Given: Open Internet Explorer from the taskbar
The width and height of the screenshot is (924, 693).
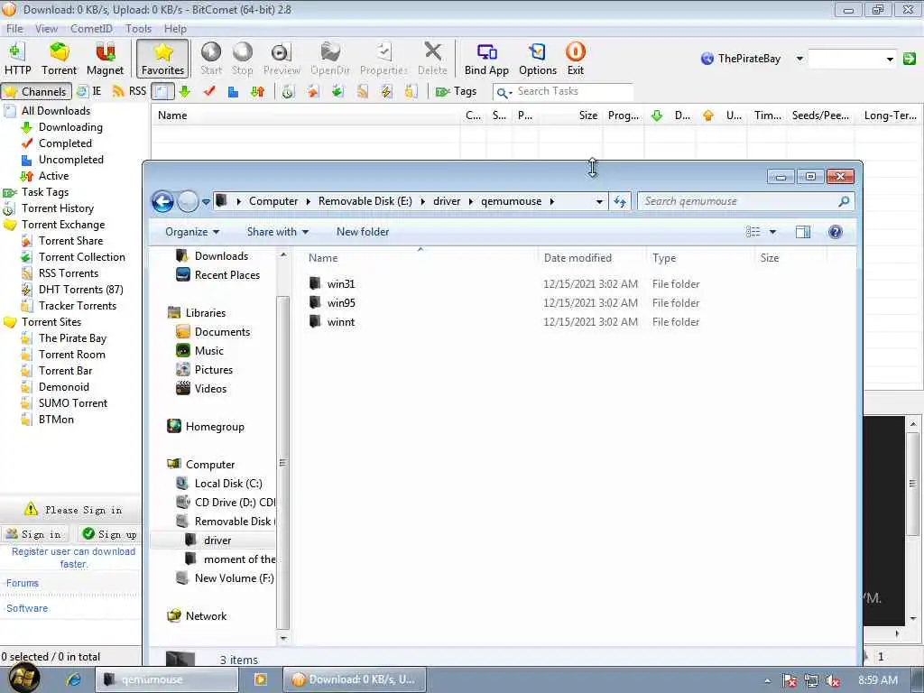Looking at the screenshot, I should 74,679.
